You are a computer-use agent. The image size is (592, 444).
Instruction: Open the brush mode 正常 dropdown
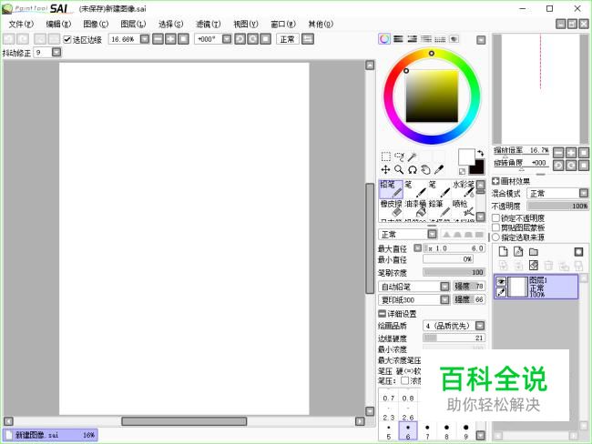[433, 234]
